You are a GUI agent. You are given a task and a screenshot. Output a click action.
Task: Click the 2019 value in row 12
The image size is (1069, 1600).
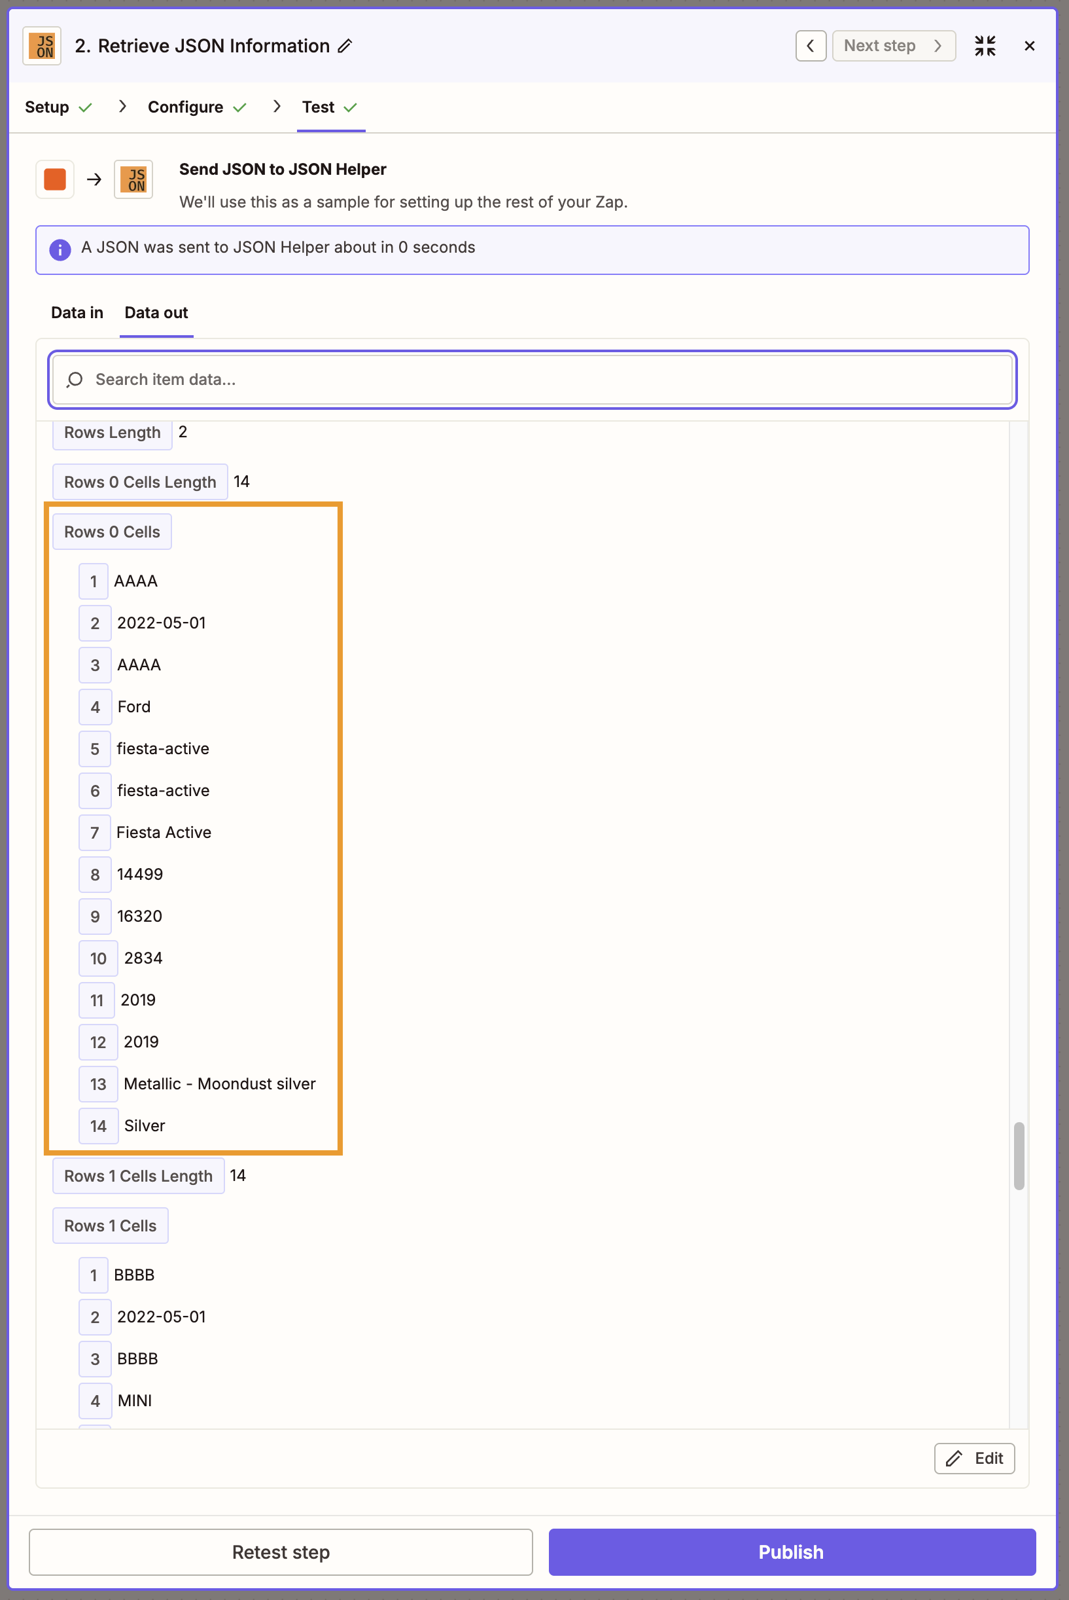tap(141, 1042)
